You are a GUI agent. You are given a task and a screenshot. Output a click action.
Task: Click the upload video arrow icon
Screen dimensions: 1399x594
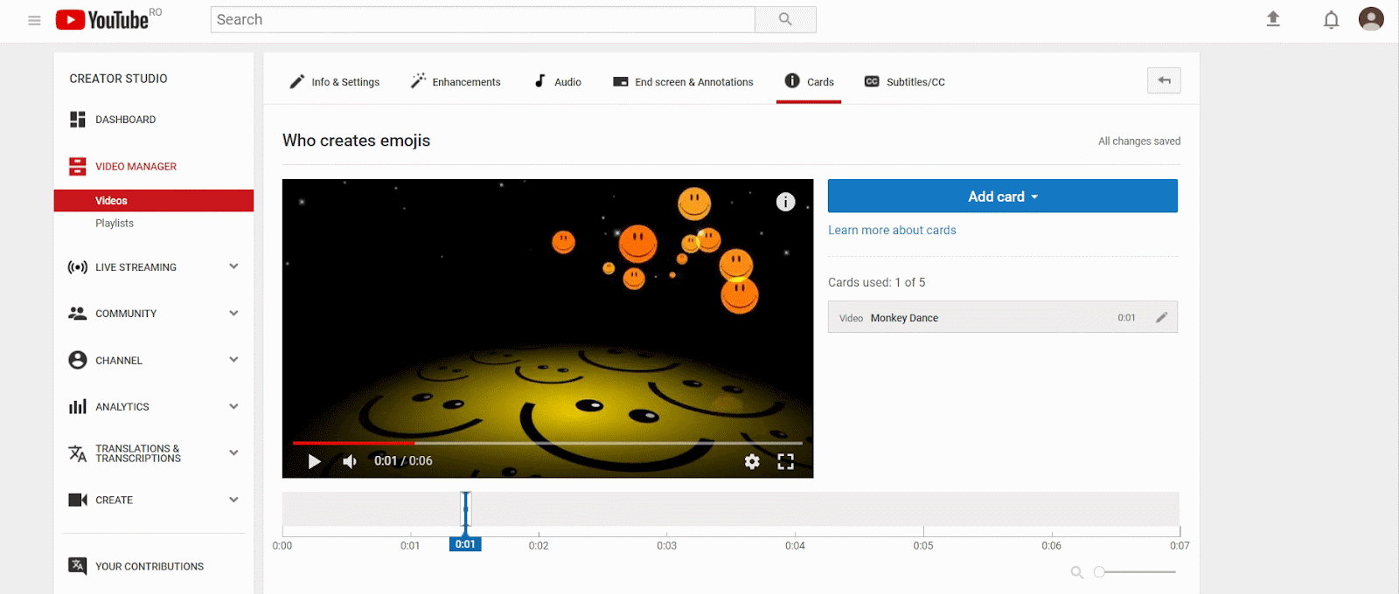[1273, 19]
